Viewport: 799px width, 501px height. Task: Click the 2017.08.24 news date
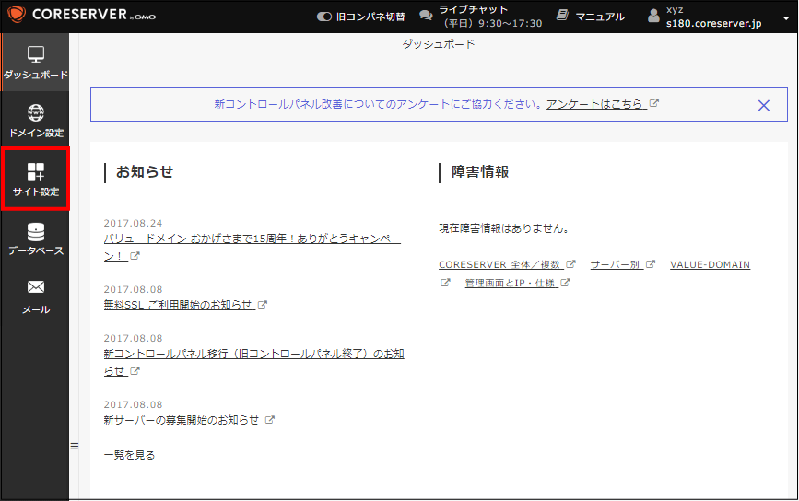tap(133, 223)
